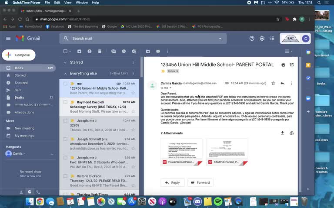Go to Sent folder in sidebar

[x=18, y=90]
